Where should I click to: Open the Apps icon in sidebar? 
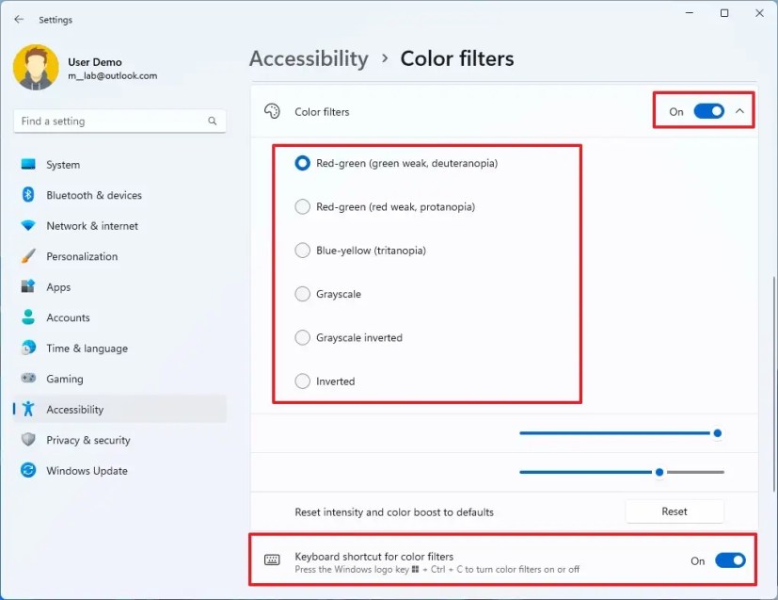(x=28, y=287)
